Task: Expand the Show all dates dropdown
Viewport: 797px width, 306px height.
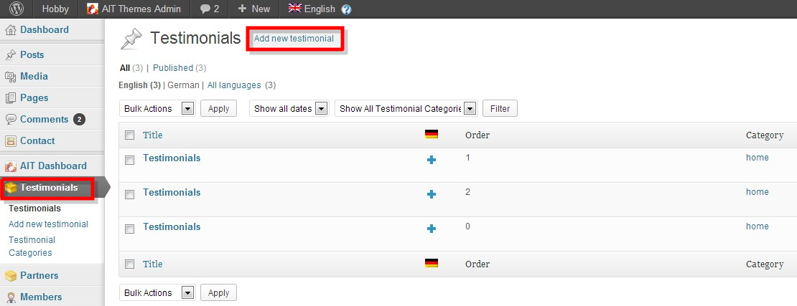Action: pos(289,109)
